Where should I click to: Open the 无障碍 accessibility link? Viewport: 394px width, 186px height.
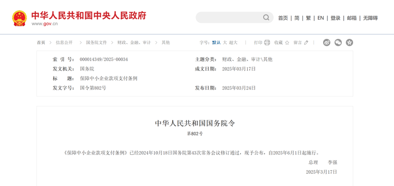(370, 18)
